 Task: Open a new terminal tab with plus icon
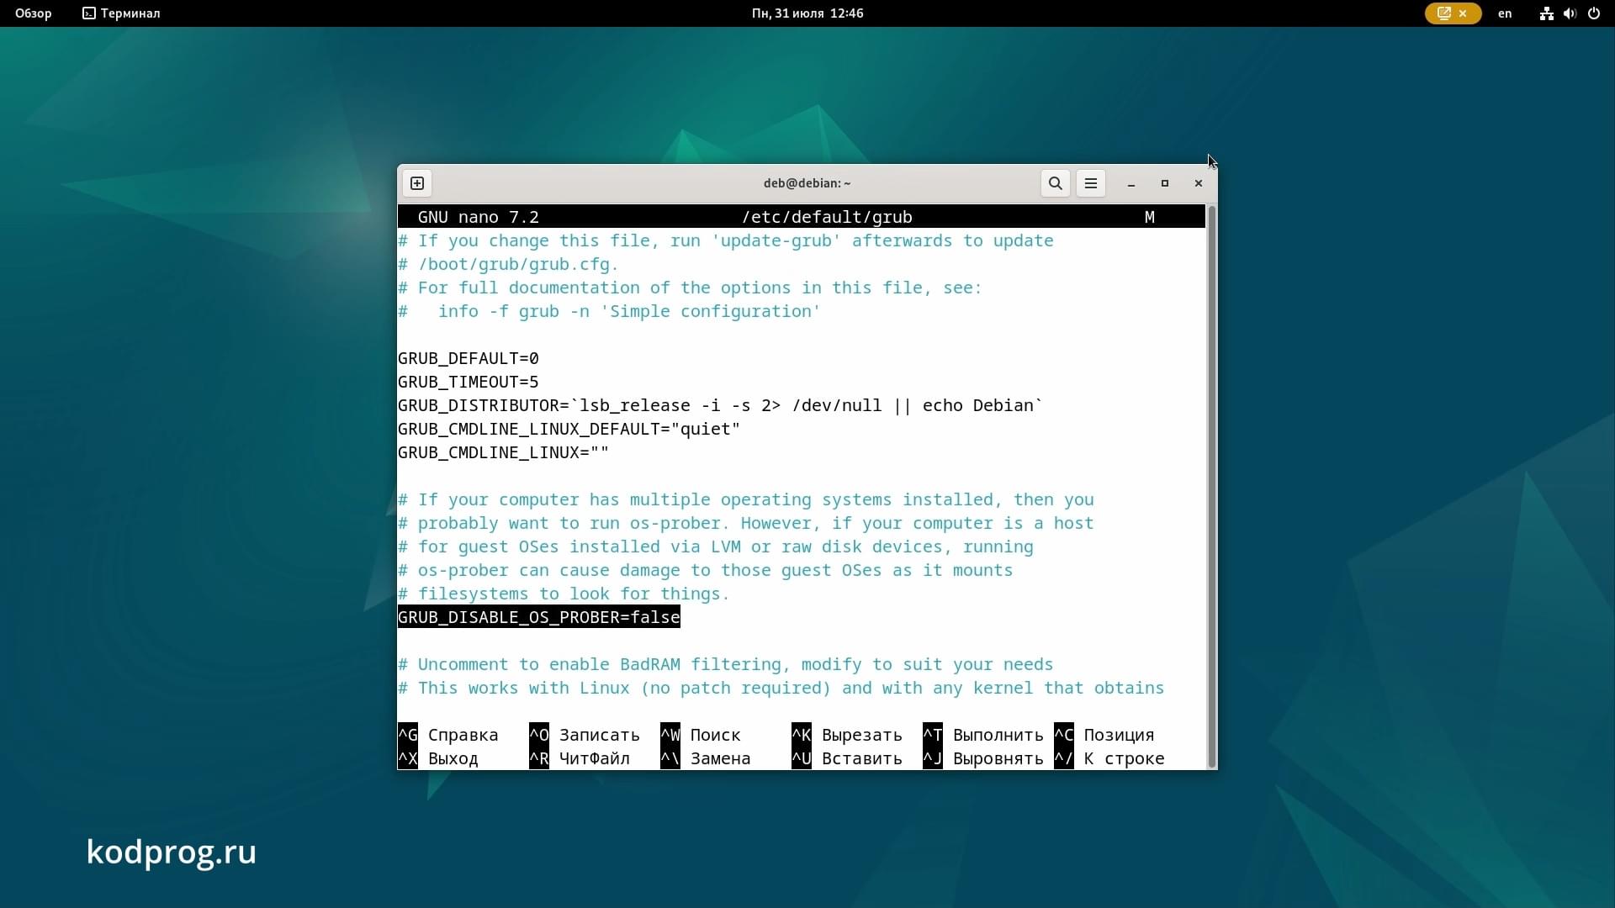(417, 183)
